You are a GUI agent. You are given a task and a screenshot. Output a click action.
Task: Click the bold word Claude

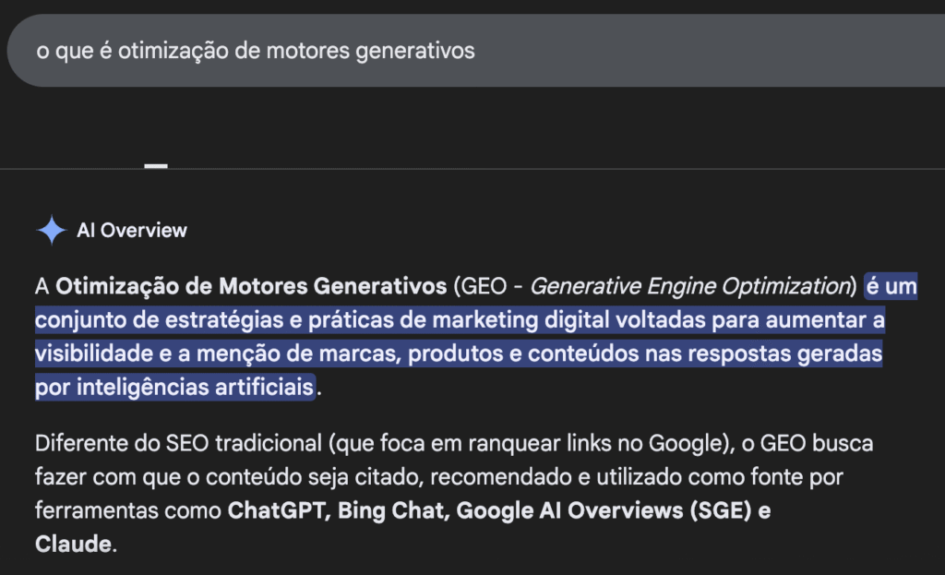pyautogui.click(x=73, y=545)
